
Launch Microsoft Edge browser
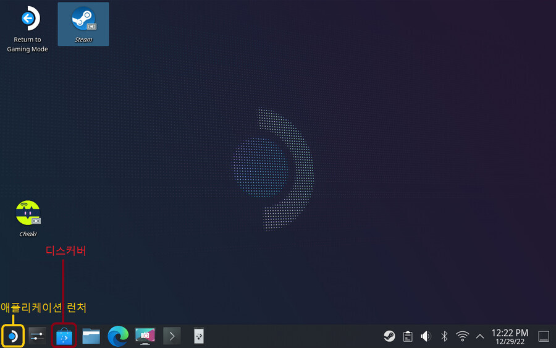(x=118, y=336)
